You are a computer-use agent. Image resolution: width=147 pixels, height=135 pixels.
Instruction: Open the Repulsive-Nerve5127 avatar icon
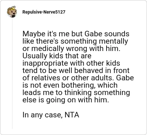pyautogui.click(x=12, y=12)
